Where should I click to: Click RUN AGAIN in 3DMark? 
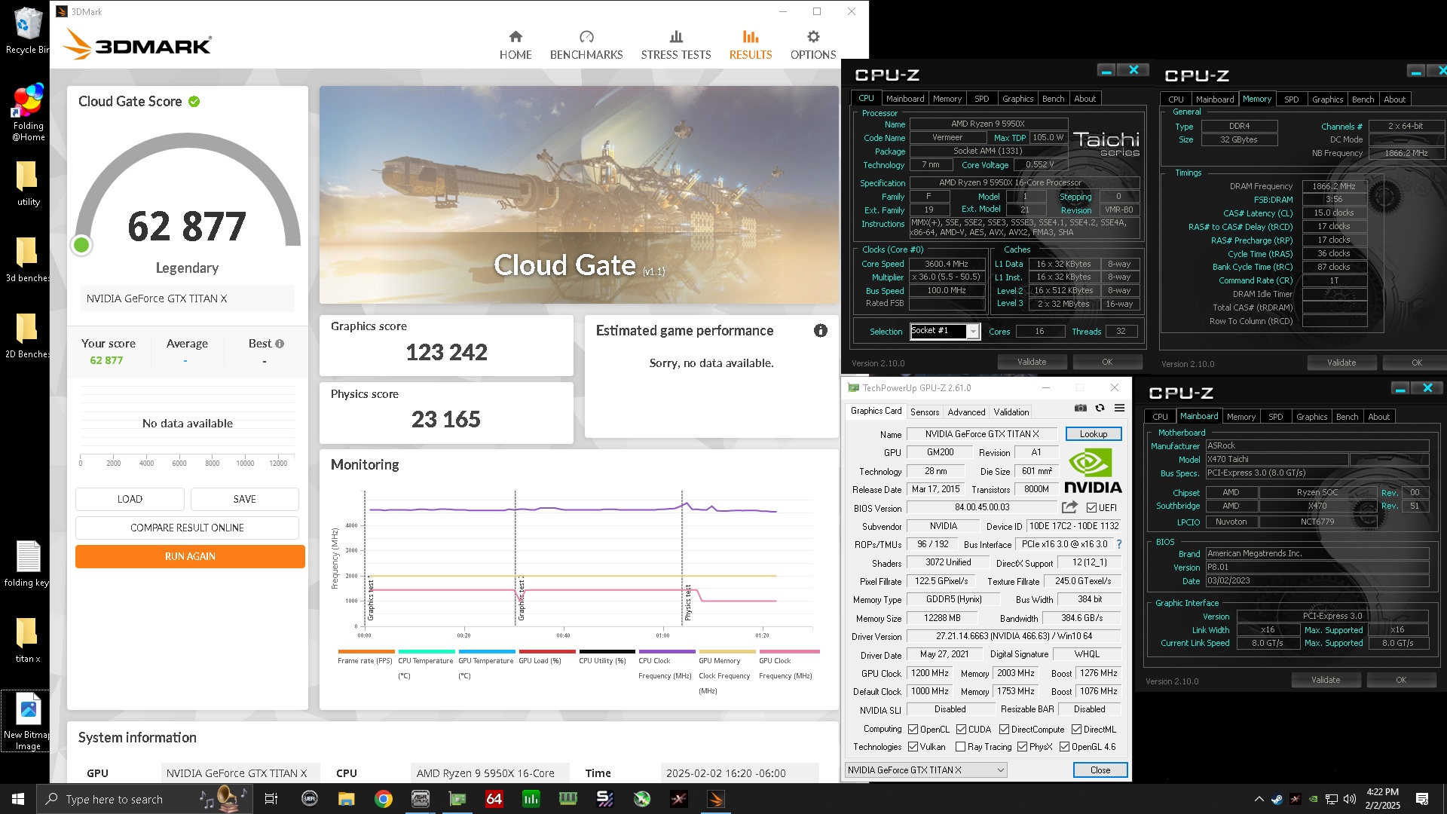[190, 556]
